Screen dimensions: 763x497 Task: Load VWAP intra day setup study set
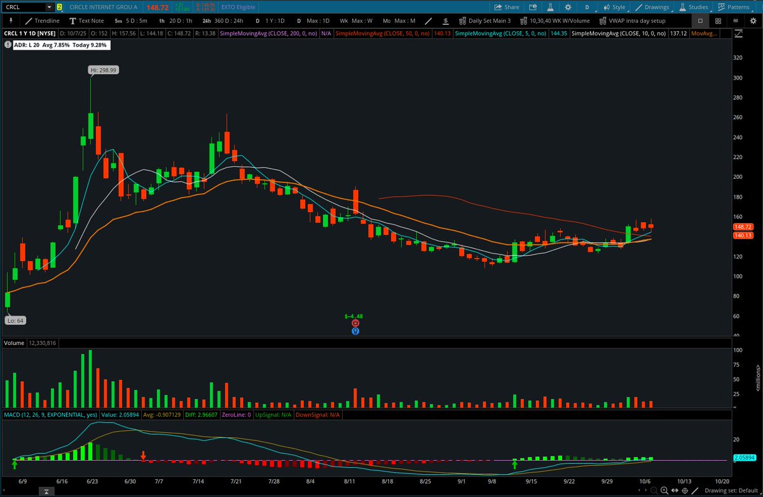tap(632, 21)
